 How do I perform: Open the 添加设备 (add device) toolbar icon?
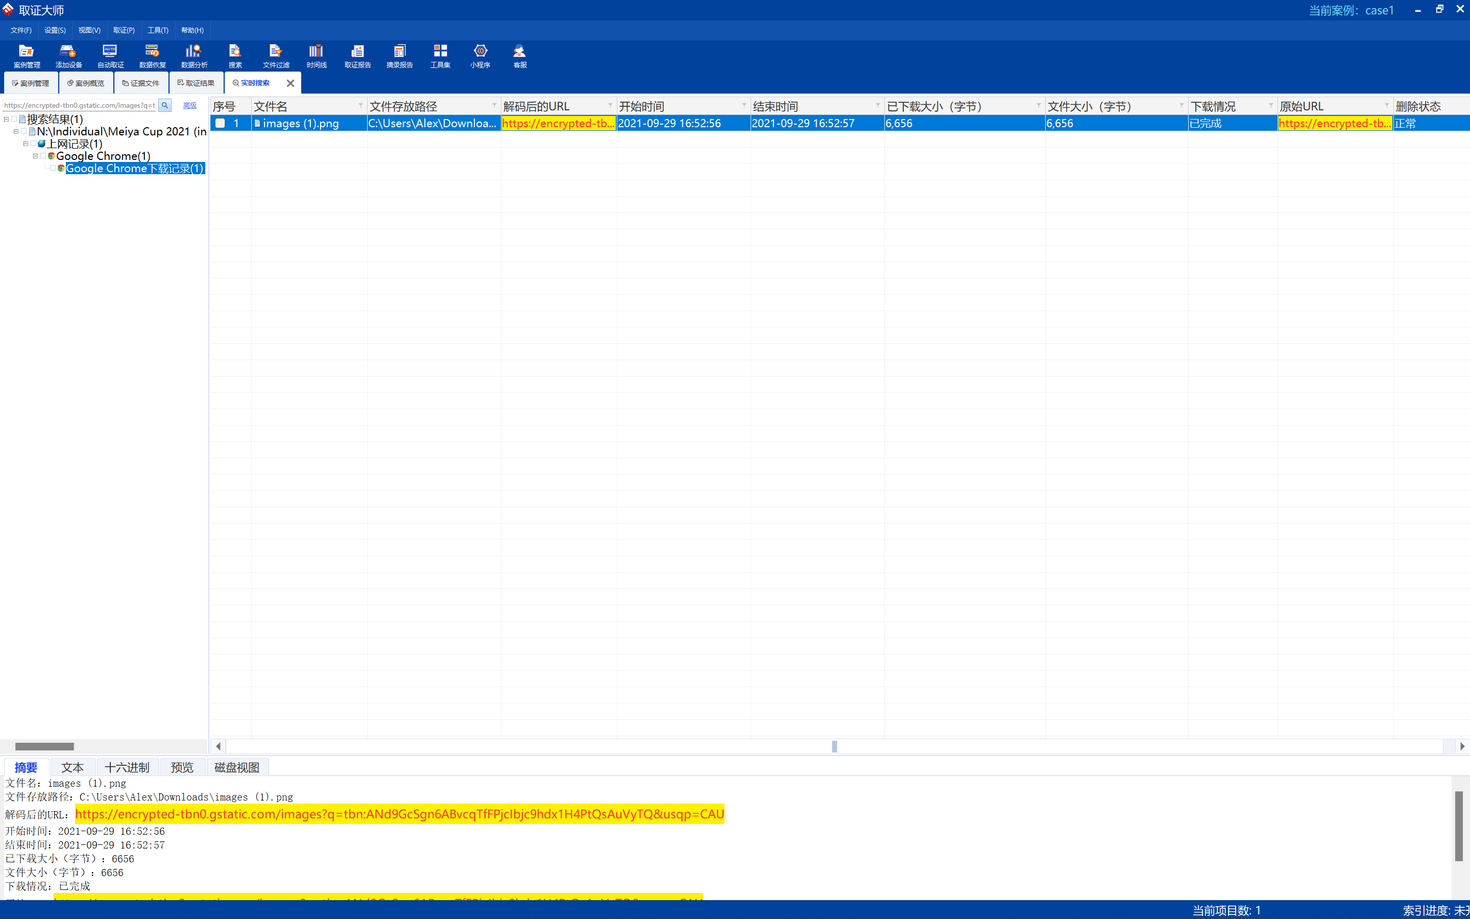coord(68,55)
